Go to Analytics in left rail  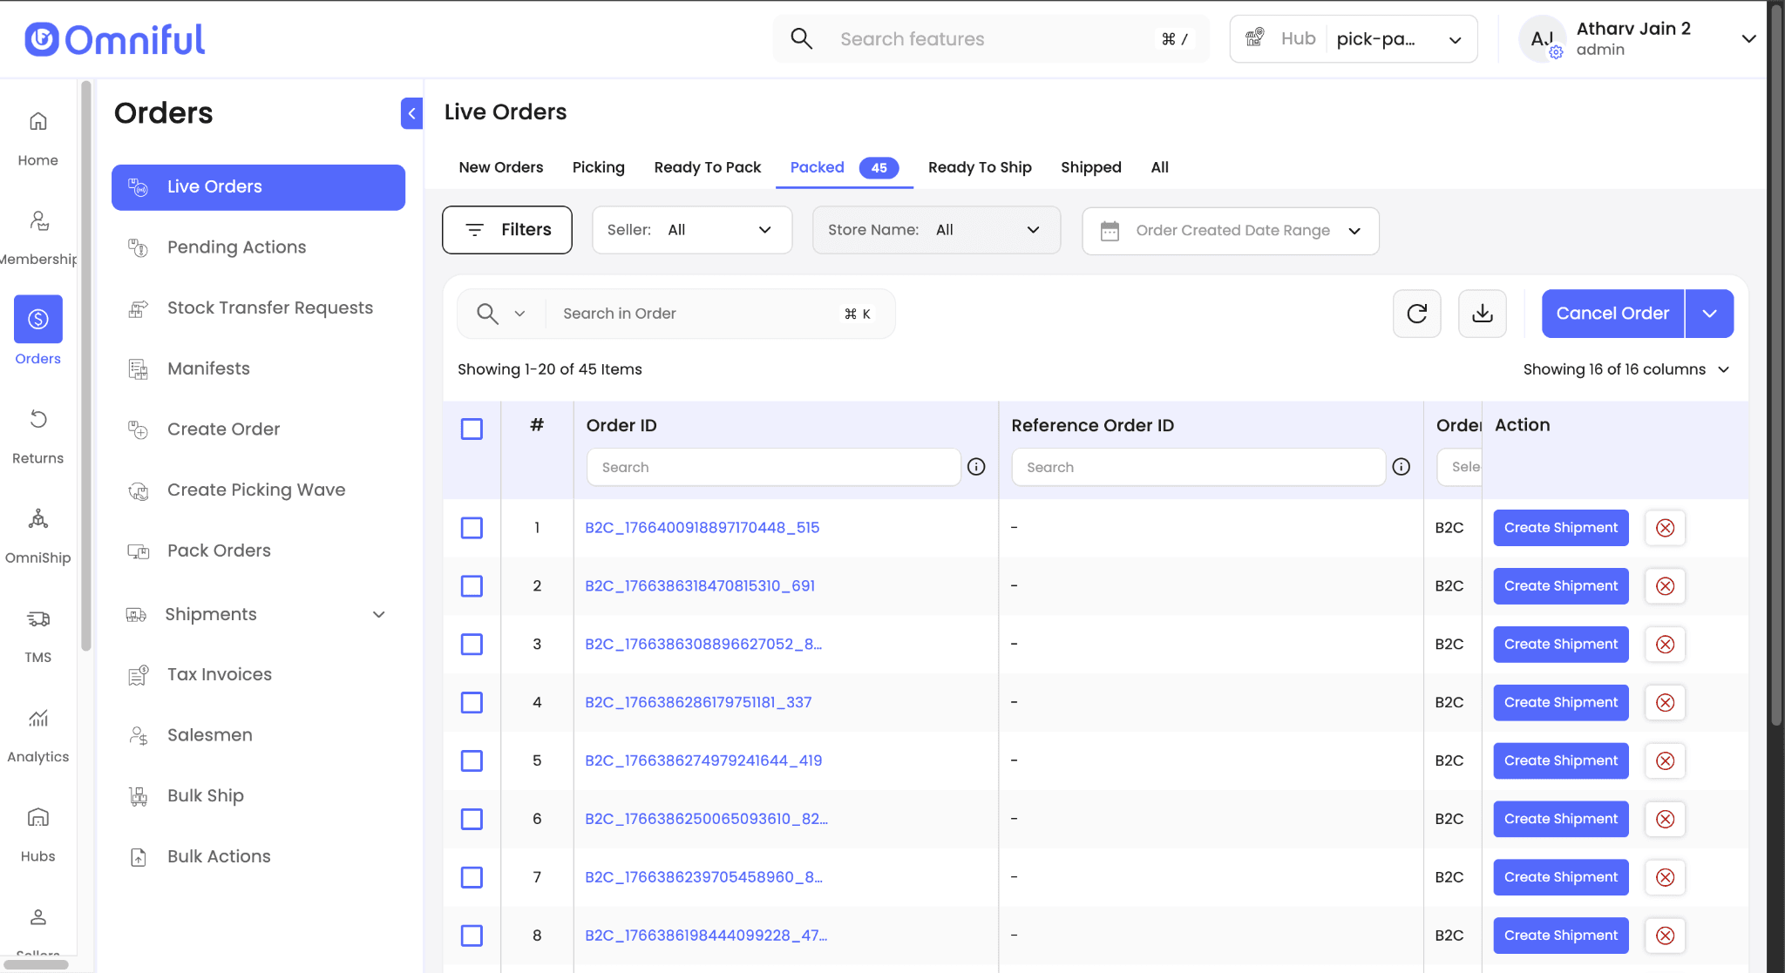[x=37, y=733]
